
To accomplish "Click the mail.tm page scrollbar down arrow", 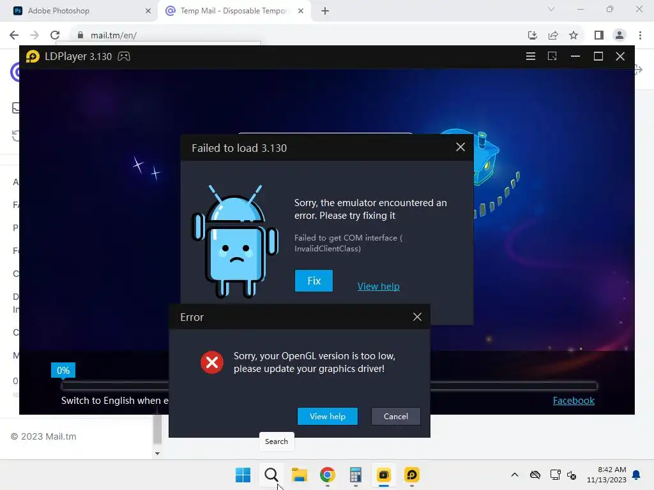I will (157, 454).
